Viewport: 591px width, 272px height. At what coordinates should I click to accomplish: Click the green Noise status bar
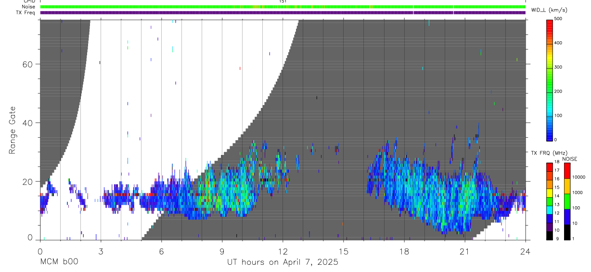tap(283, 7)
